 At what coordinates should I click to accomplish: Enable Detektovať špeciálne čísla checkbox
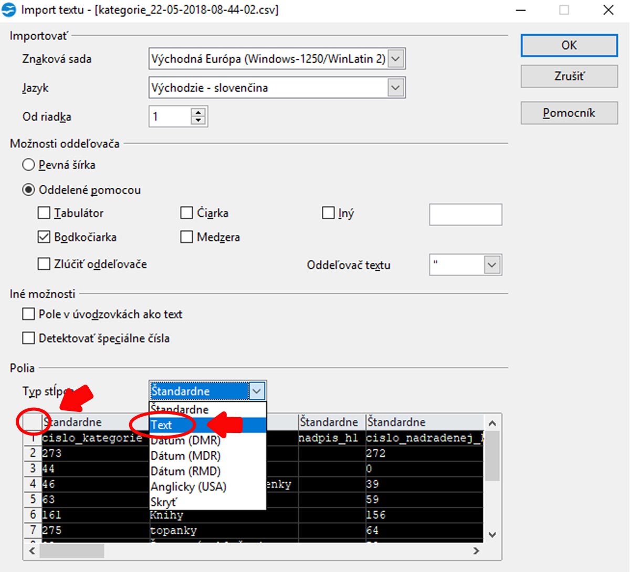point(28,338)
